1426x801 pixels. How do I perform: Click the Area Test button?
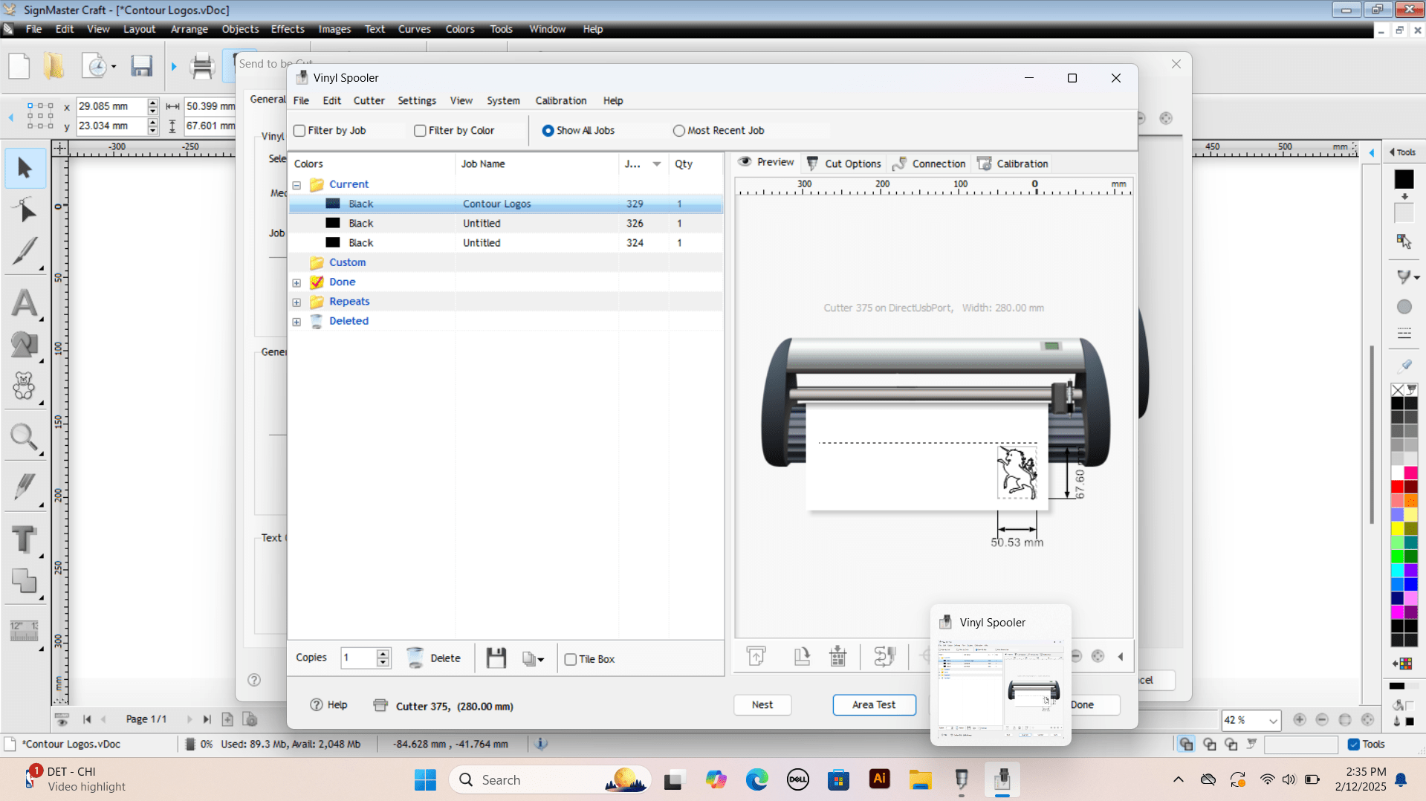[x=874, y=704]
